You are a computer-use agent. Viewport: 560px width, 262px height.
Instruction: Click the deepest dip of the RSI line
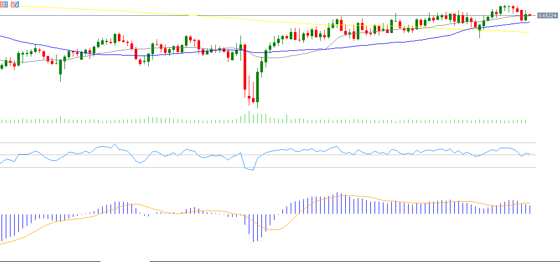(251, 170)
